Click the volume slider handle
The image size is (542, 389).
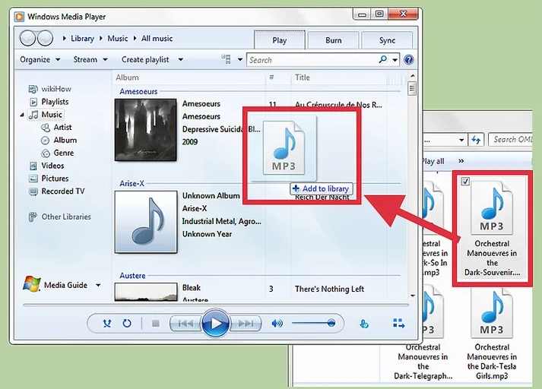331,323
